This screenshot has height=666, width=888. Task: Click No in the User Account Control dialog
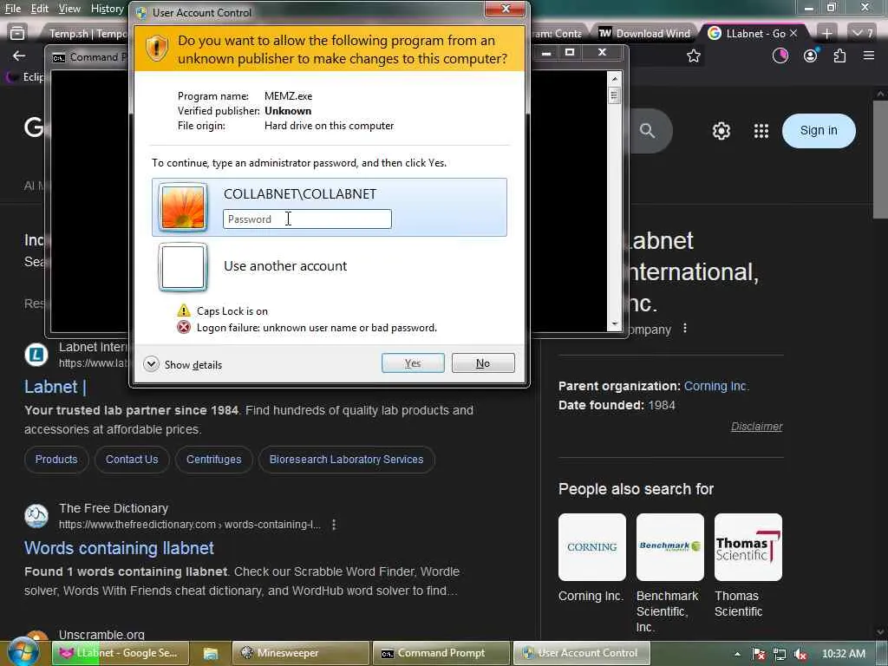[x=483, y=363]
